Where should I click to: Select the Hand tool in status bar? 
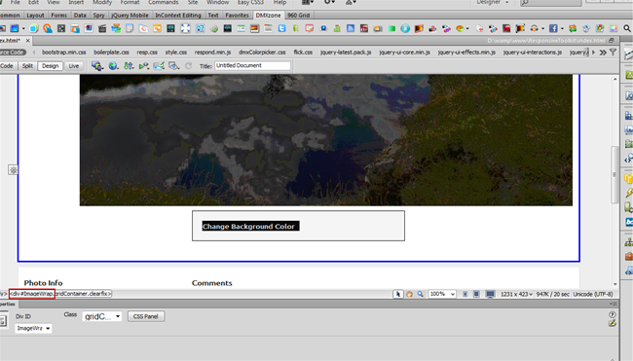[x=409, y=294]
